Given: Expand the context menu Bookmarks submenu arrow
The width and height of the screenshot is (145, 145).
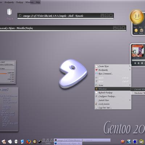Looking at the screenshot, I should click(130, 70).
